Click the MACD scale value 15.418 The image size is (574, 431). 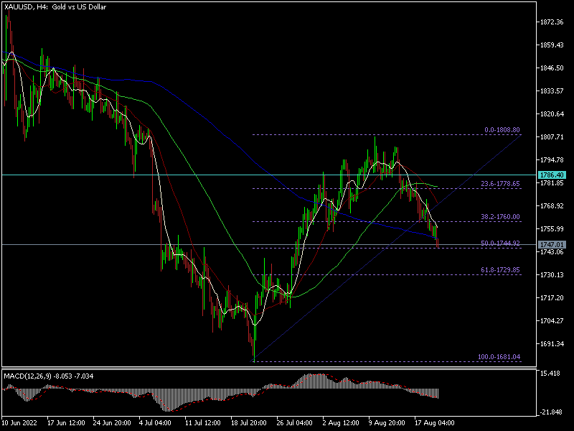coord(550,373)
